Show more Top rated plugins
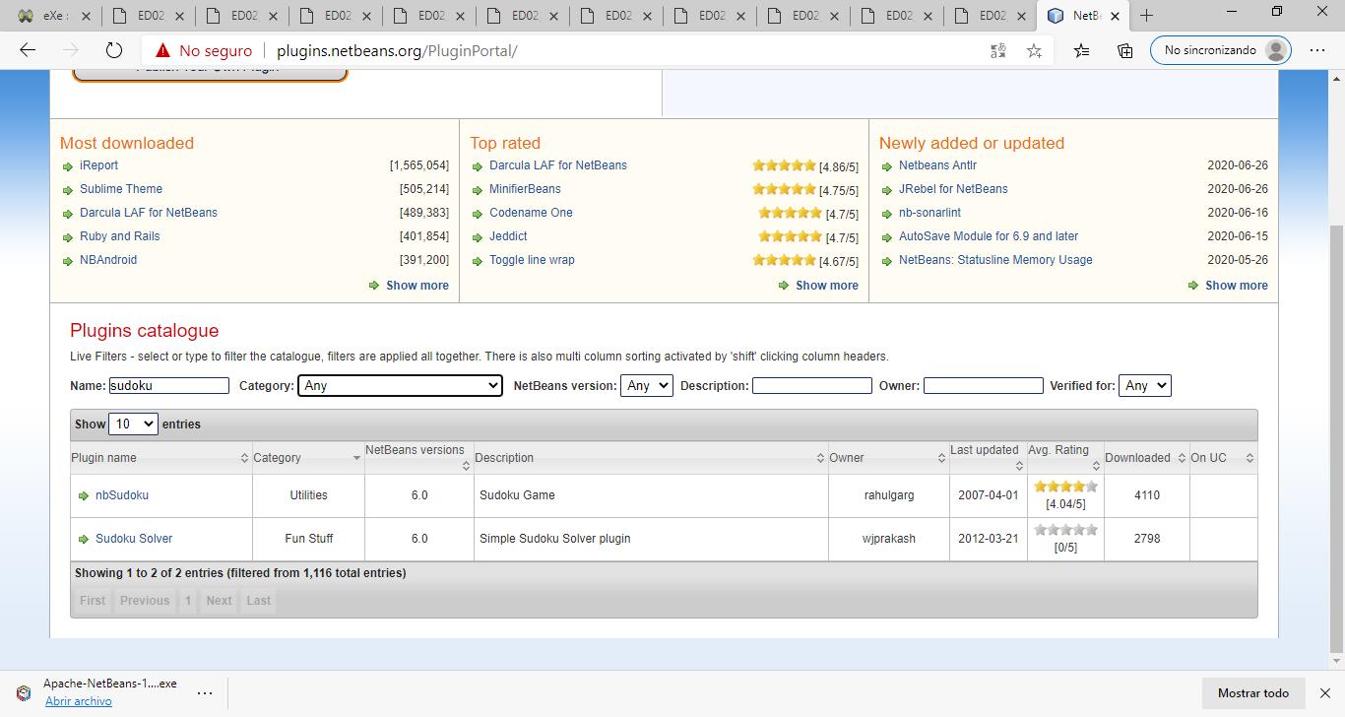The width and height of the screenshot is (1345, 717). (x=827, y=286)
